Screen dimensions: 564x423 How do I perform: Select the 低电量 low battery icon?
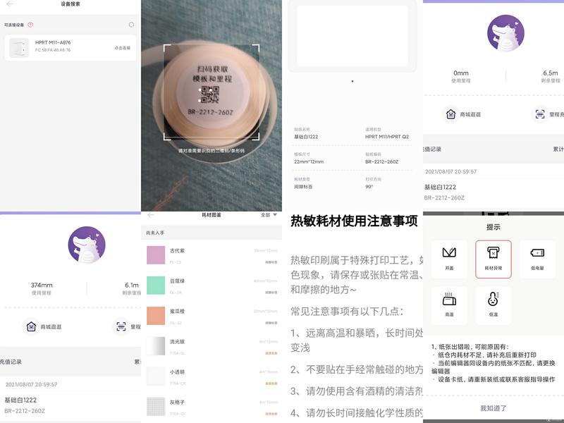coord(537,259)
